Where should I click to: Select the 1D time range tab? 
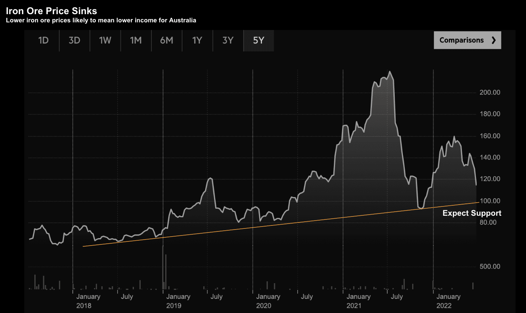[44, 40]
